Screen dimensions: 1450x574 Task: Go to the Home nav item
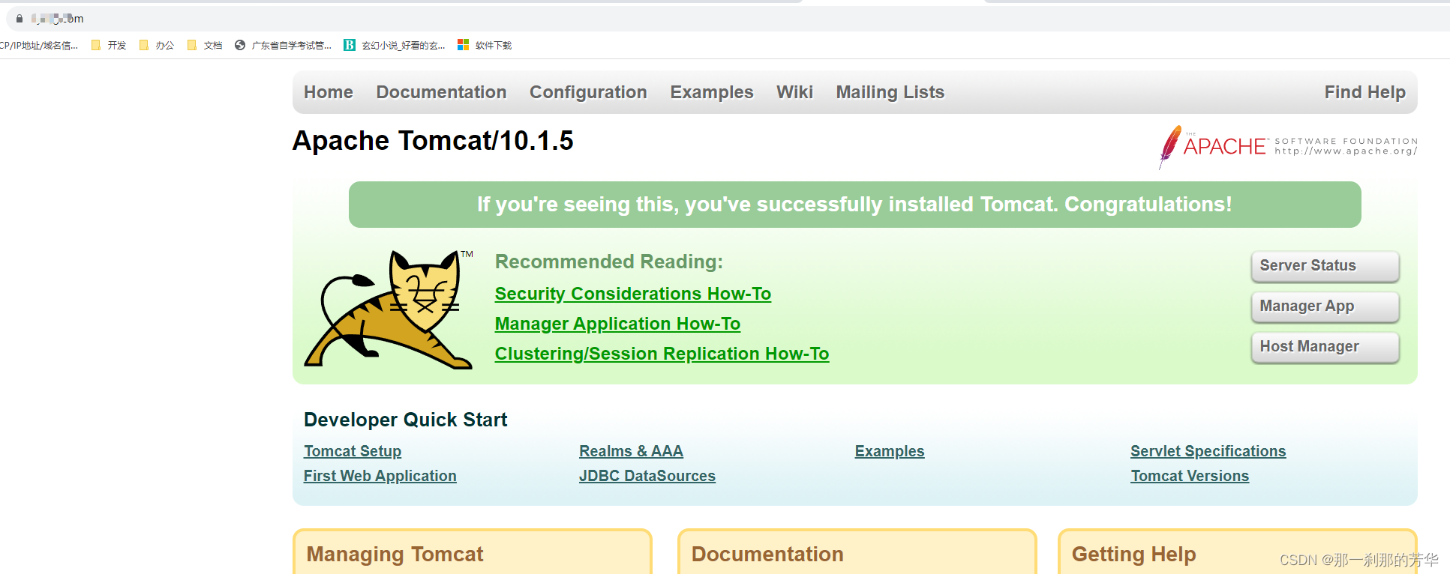point(329,92)
